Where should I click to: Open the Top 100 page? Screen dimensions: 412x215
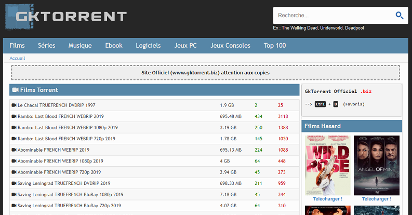click(275, 45)
